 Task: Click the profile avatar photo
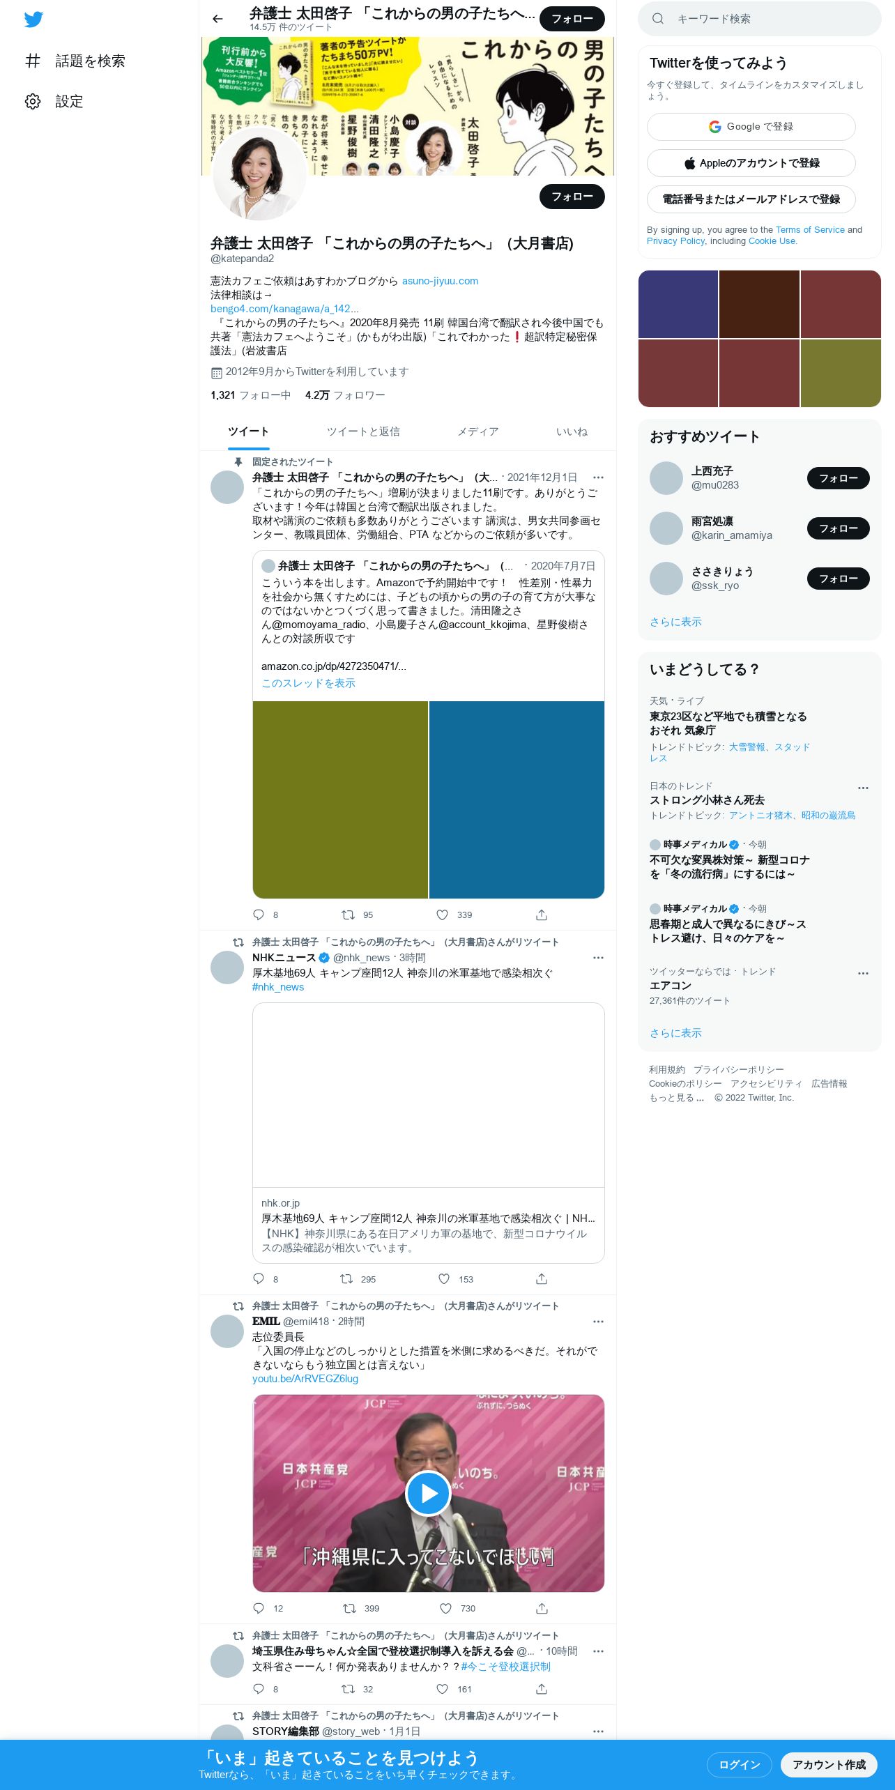259,174
